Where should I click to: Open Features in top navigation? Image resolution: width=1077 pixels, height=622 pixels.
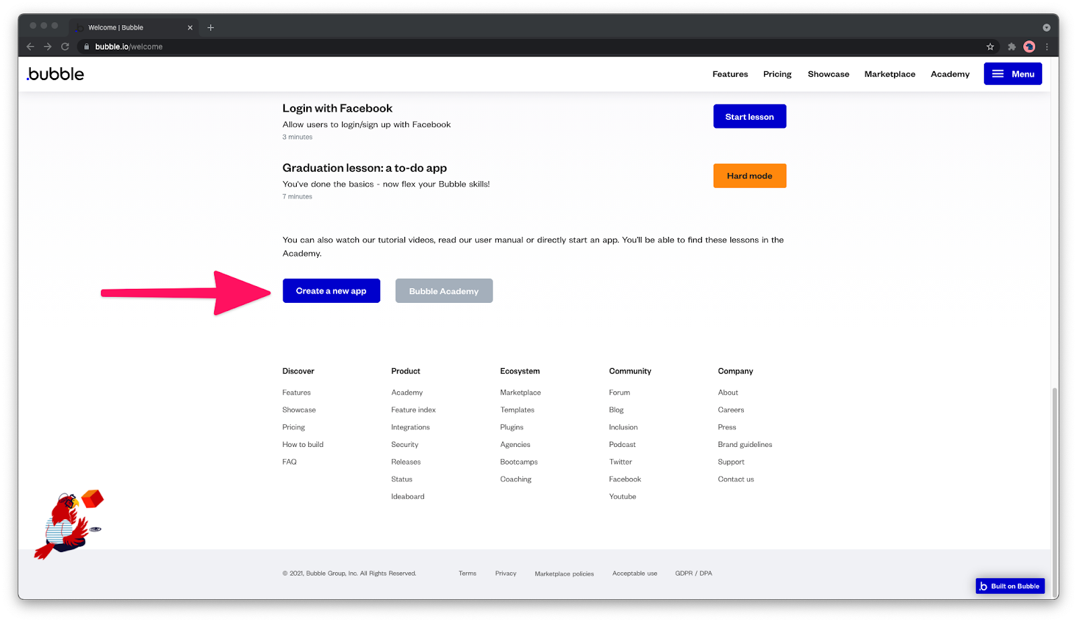pyautogui.click(x=730, y=74)
